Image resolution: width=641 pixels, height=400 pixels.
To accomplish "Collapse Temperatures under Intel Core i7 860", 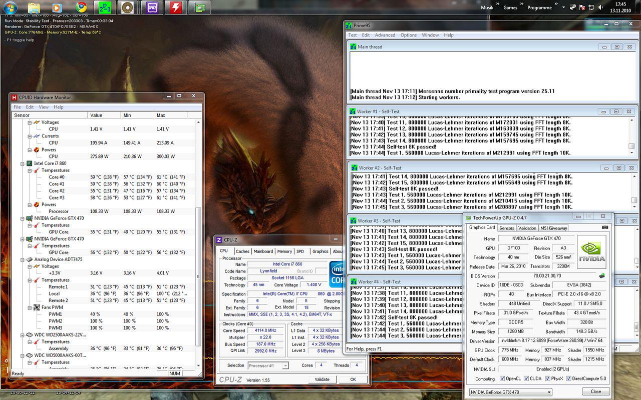I will (30, 170).
